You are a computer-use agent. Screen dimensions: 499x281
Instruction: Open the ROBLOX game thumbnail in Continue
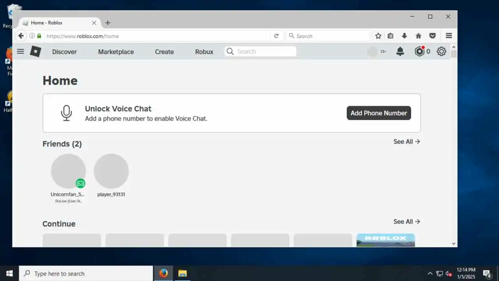coord(386,240)
